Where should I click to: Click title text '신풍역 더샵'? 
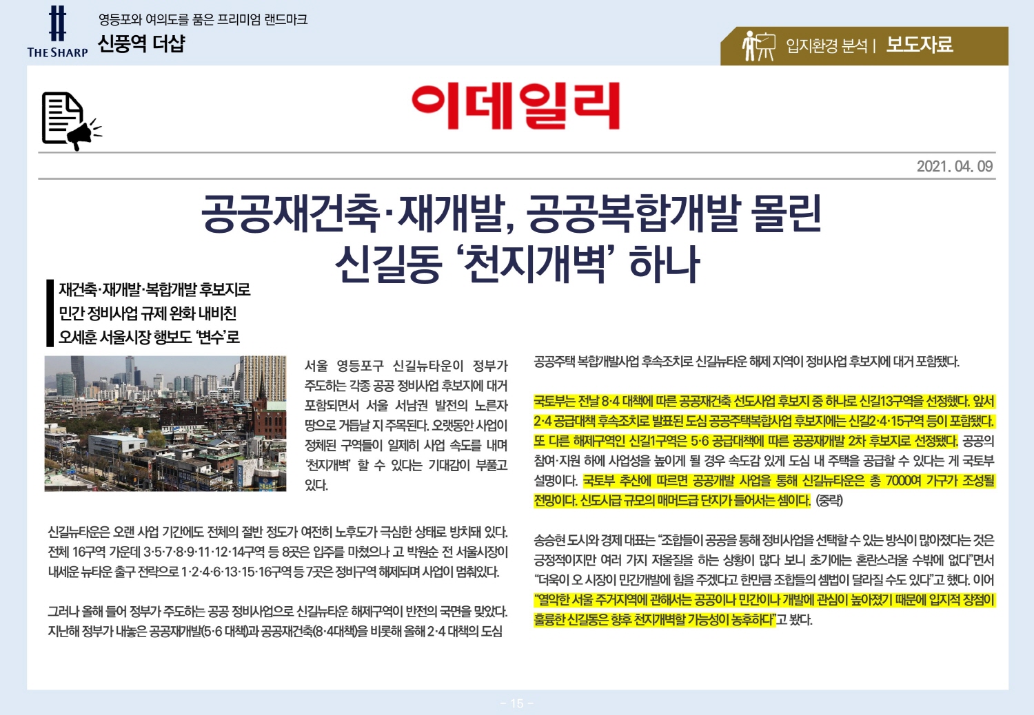point(142,44)
